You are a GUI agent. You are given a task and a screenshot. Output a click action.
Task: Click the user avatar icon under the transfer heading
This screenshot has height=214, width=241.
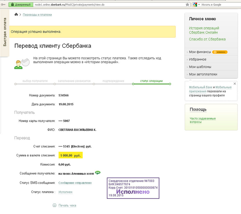pyautogui.click(x=20, y=62)
